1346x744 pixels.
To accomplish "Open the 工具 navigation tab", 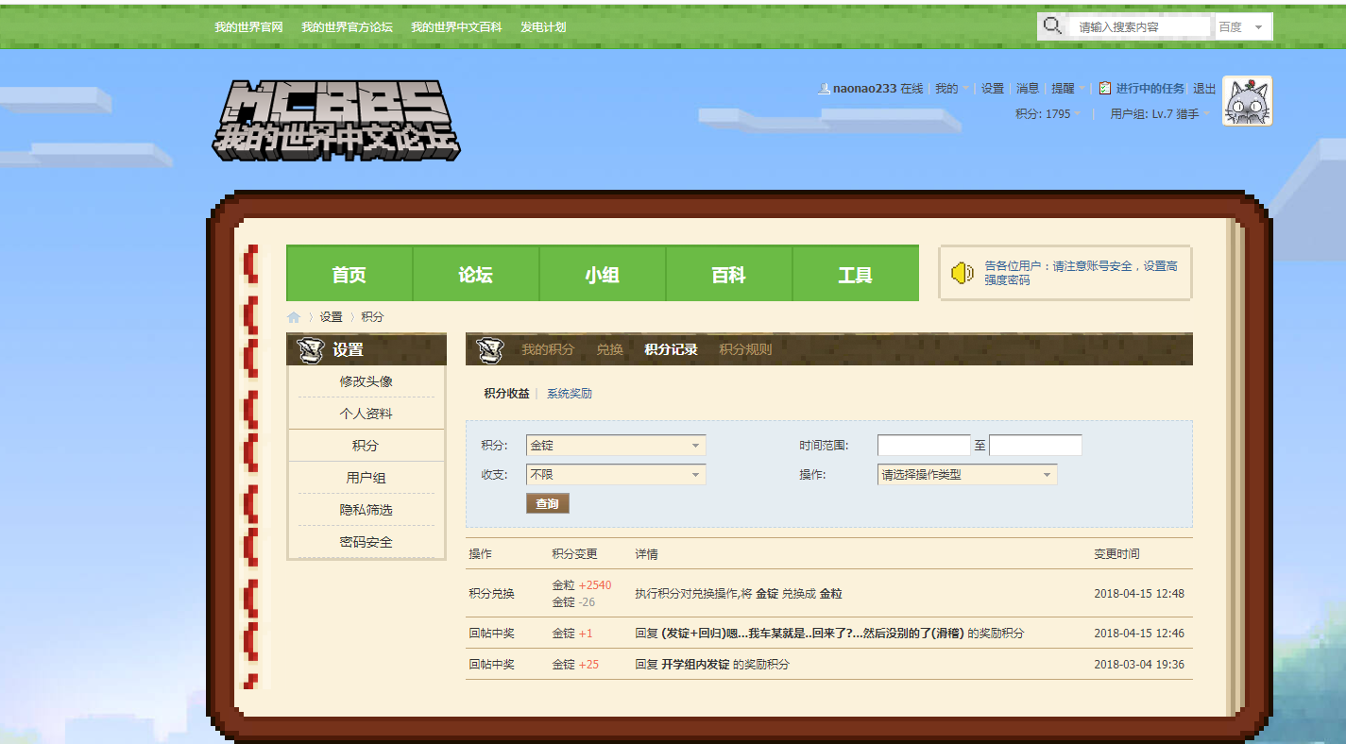I will coord(856,275).
